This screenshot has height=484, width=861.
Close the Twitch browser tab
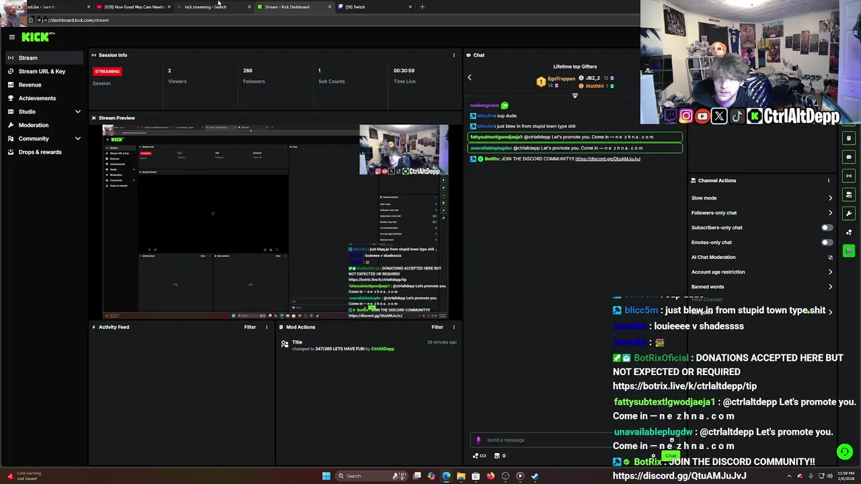point(410,7)
